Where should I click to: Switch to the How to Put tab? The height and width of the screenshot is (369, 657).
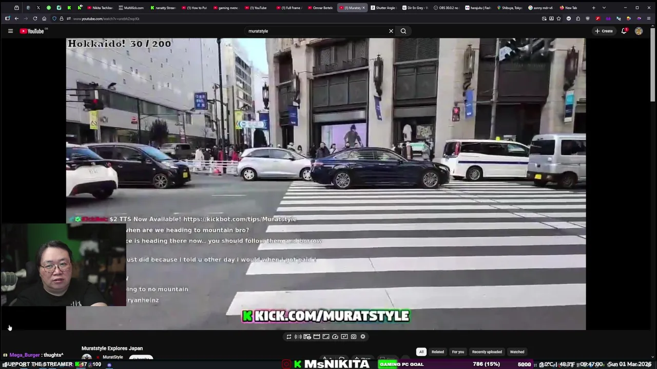194,8
